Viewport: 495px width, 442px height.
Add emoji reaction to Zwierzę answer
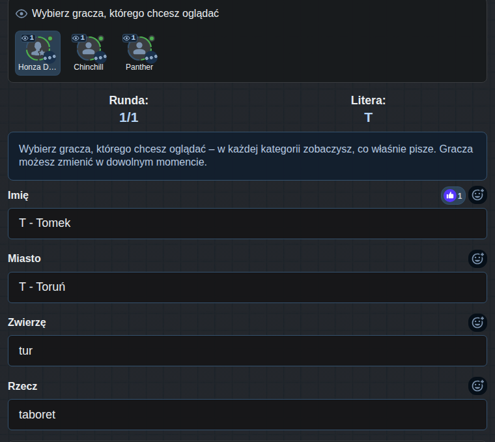(x=477, y=323)
